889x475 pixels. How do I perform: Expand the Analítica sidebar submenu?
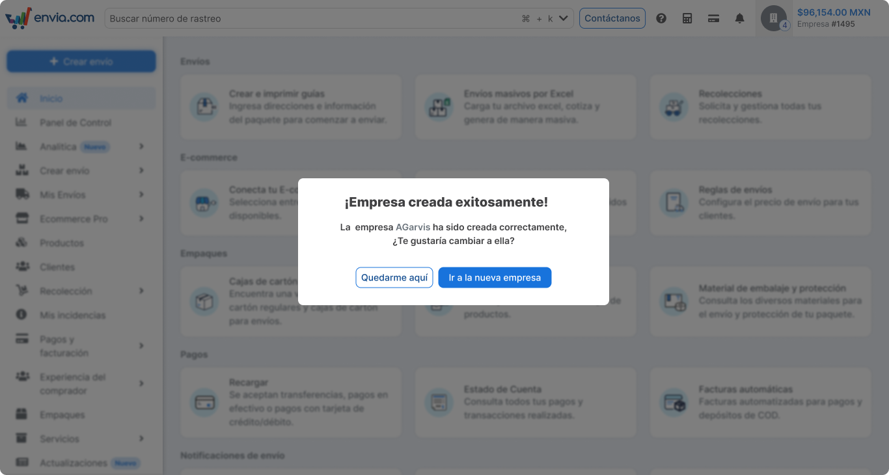pyautogui.click(x=141, y=147)
